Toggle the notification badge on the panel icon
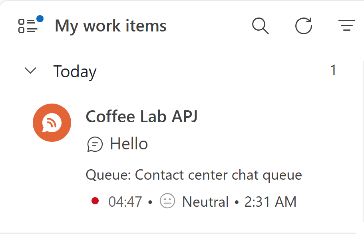The height and width of the screenshot is (237, 364). coord(40,18)
